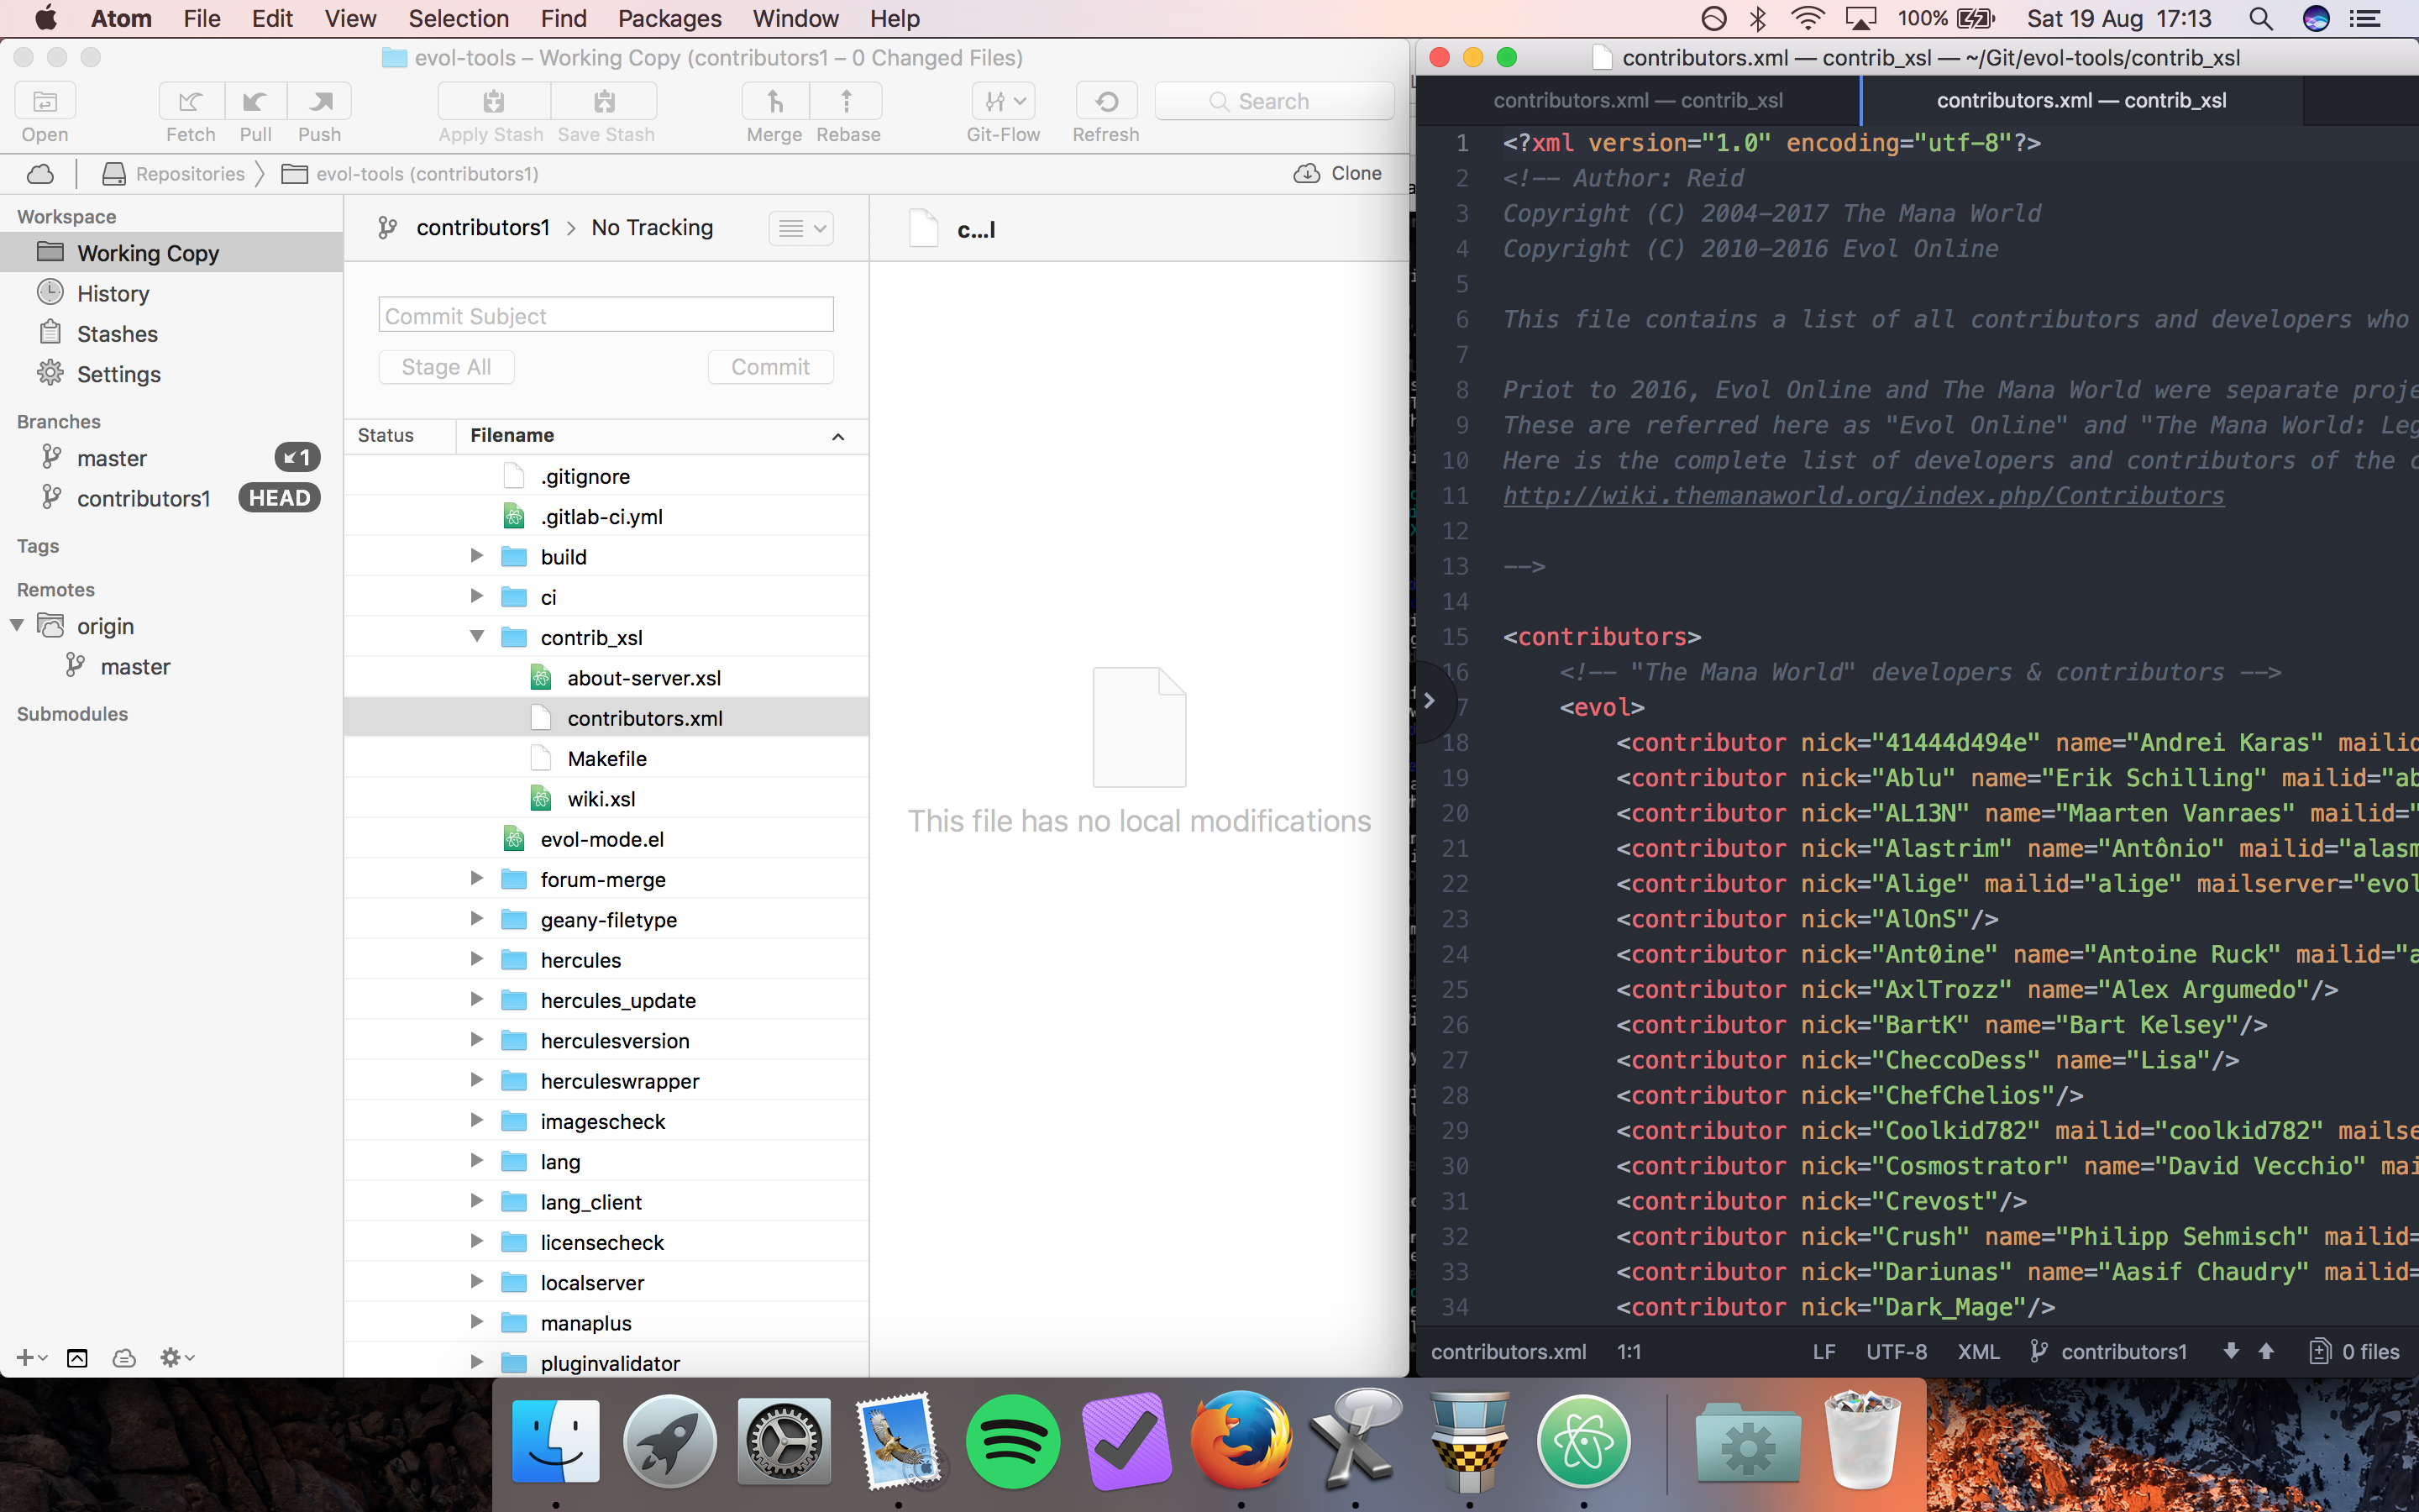Viewport: 2419px width, 1512px height.
Task: Click the Merge toolbar icon
Action: pyautogui.click(x=774, y=101)
